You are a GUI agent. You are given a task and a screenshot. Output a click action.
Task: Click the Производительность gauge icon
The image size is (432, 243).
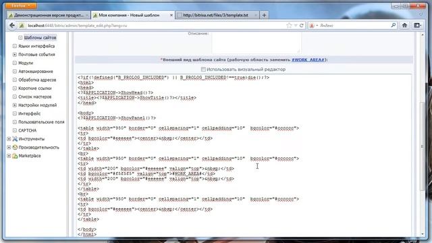[x=15, y=147]
